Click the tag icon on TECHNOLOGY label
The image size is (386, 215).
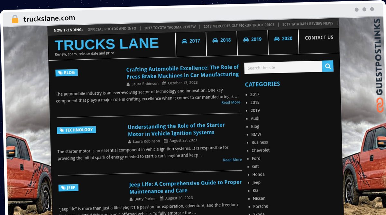[x=62, y=130]
